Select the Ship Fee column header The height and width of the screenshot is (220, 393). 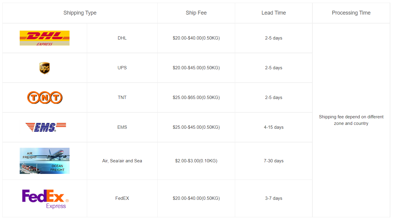click(x=196, y=13)
